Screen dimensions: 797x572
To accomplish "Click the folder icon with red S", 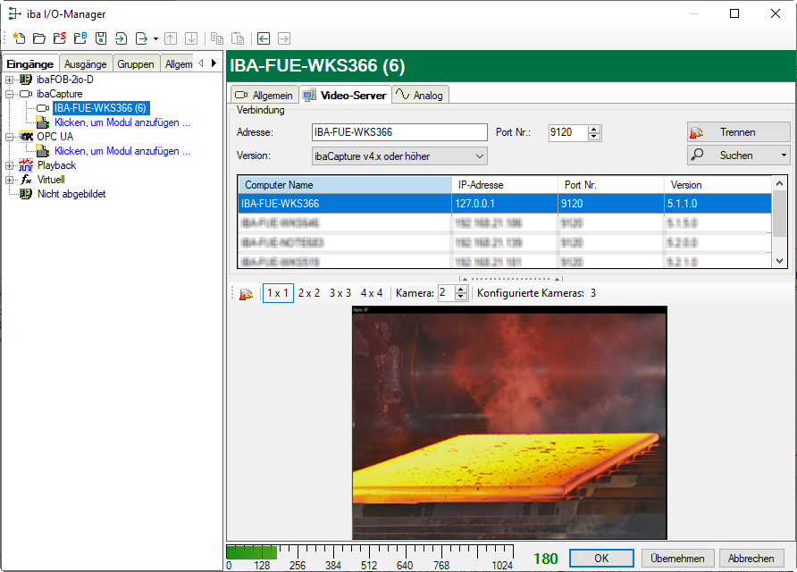I will coord(60,38).
